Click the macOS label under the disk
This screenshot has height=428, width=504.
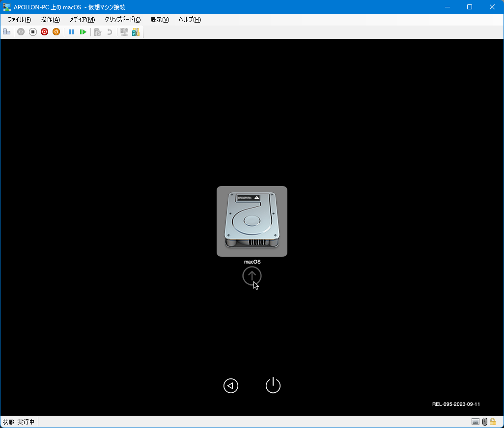coord(252,262)
